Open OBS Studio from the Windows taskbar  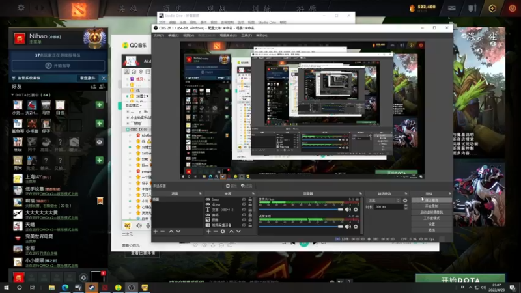coord(132,288)
